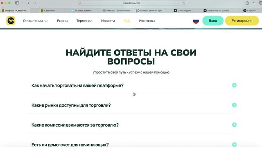
Task: Open the 'О компании' dropdown menu
Action: [x=35, y=21]
